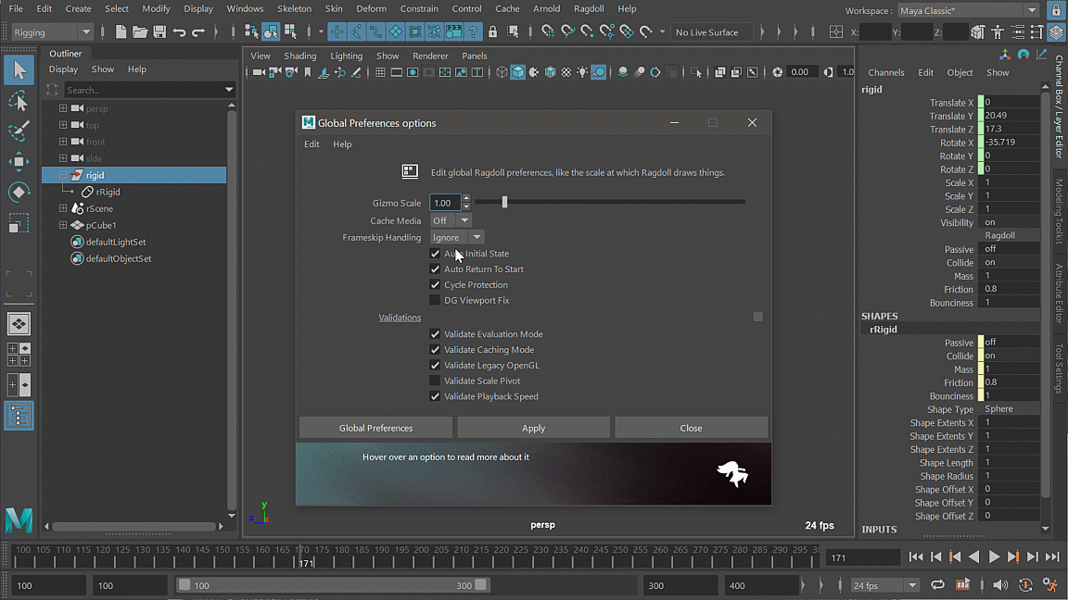Click the audio speaker icon

pyautogui.click(x=1000, y=585)
